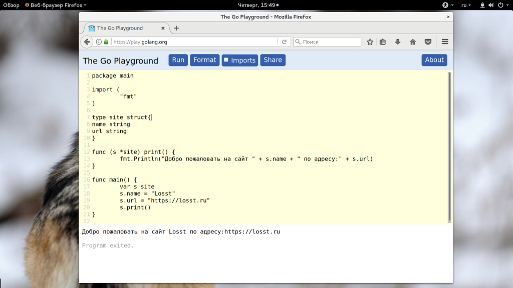Run the Go program

(178, 60)
